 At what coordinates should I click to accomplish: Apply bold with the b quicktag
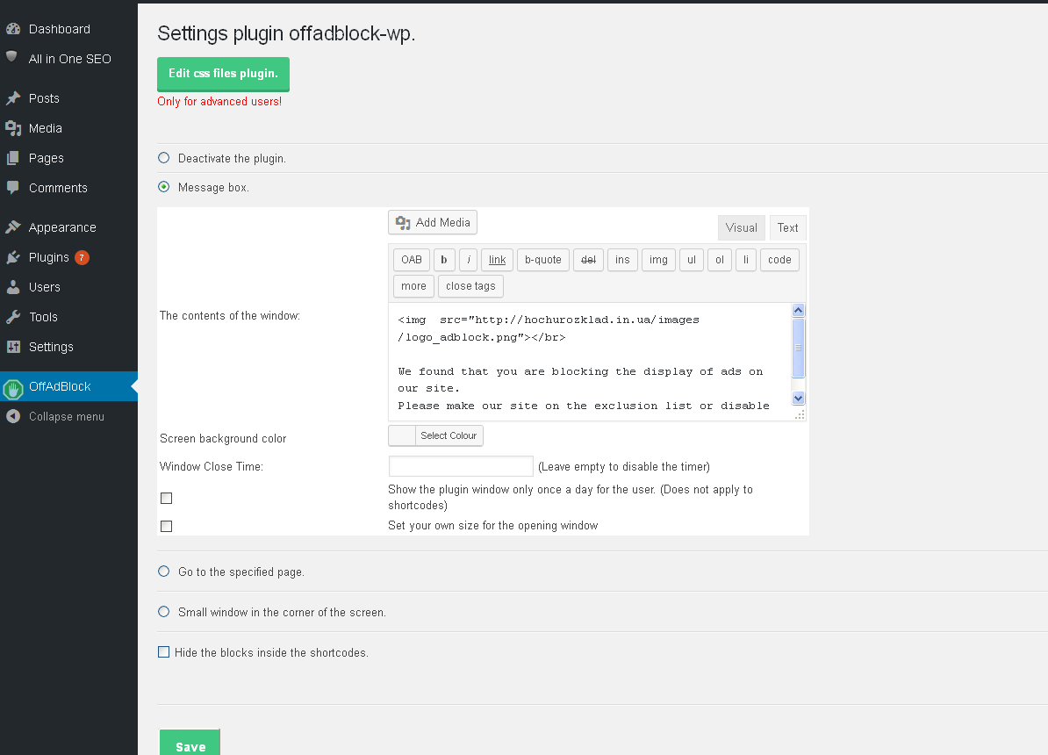(x=444, y=260)
